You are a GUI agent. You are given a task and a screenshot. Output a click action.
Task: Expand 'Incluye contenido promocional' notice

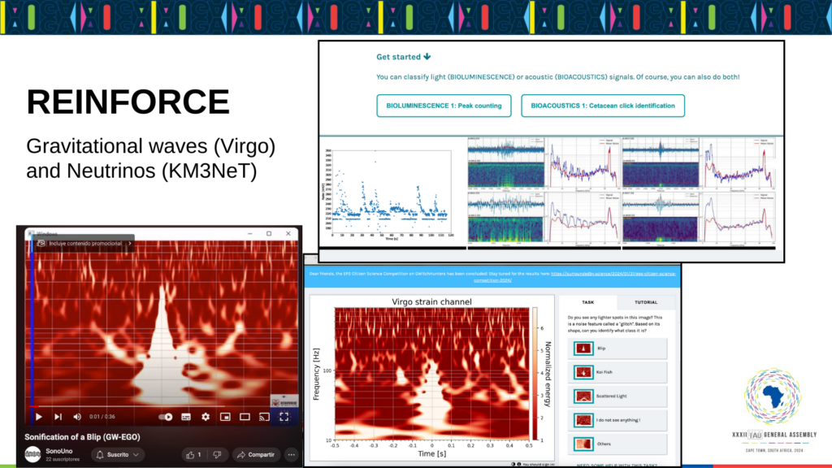pyautogui.click(x=84, y=243)
